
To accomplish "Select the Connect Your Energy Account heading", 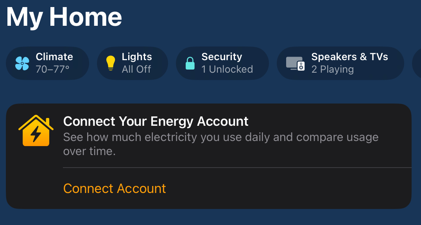I will 156,121.
